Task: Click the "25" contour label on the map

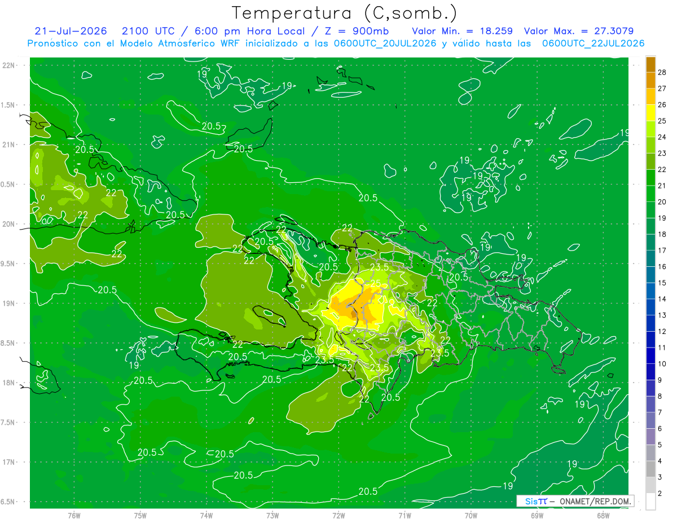Action: pyautogui.click(x=375, y=283)
